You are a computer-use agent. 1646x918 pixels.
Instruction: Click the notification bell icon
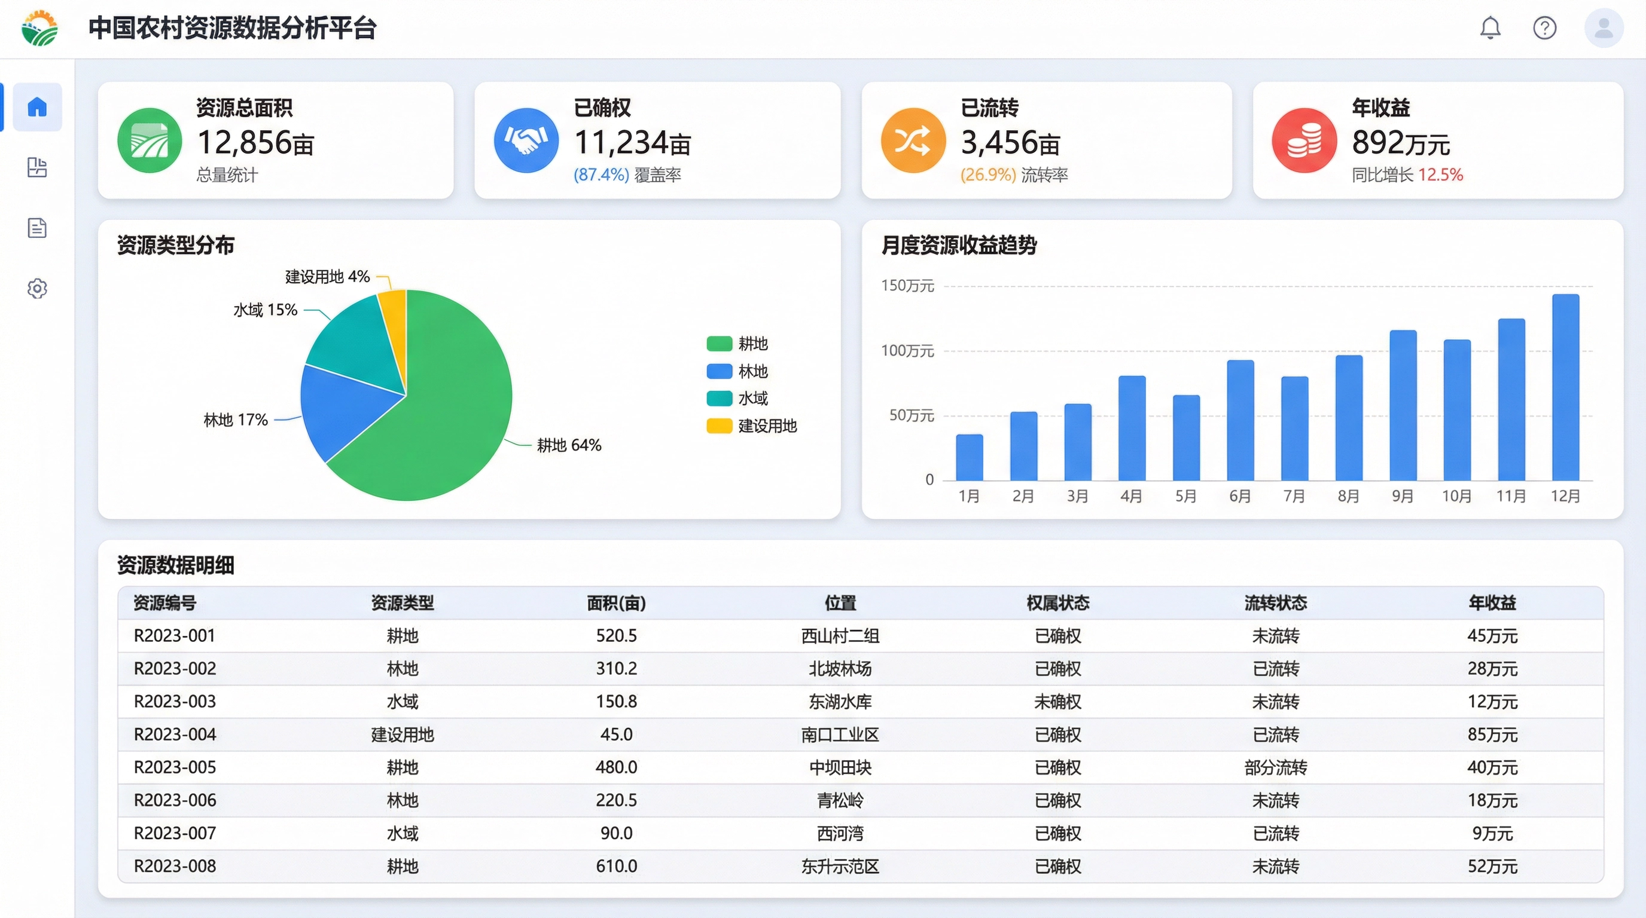click(x=1490, y=28)
